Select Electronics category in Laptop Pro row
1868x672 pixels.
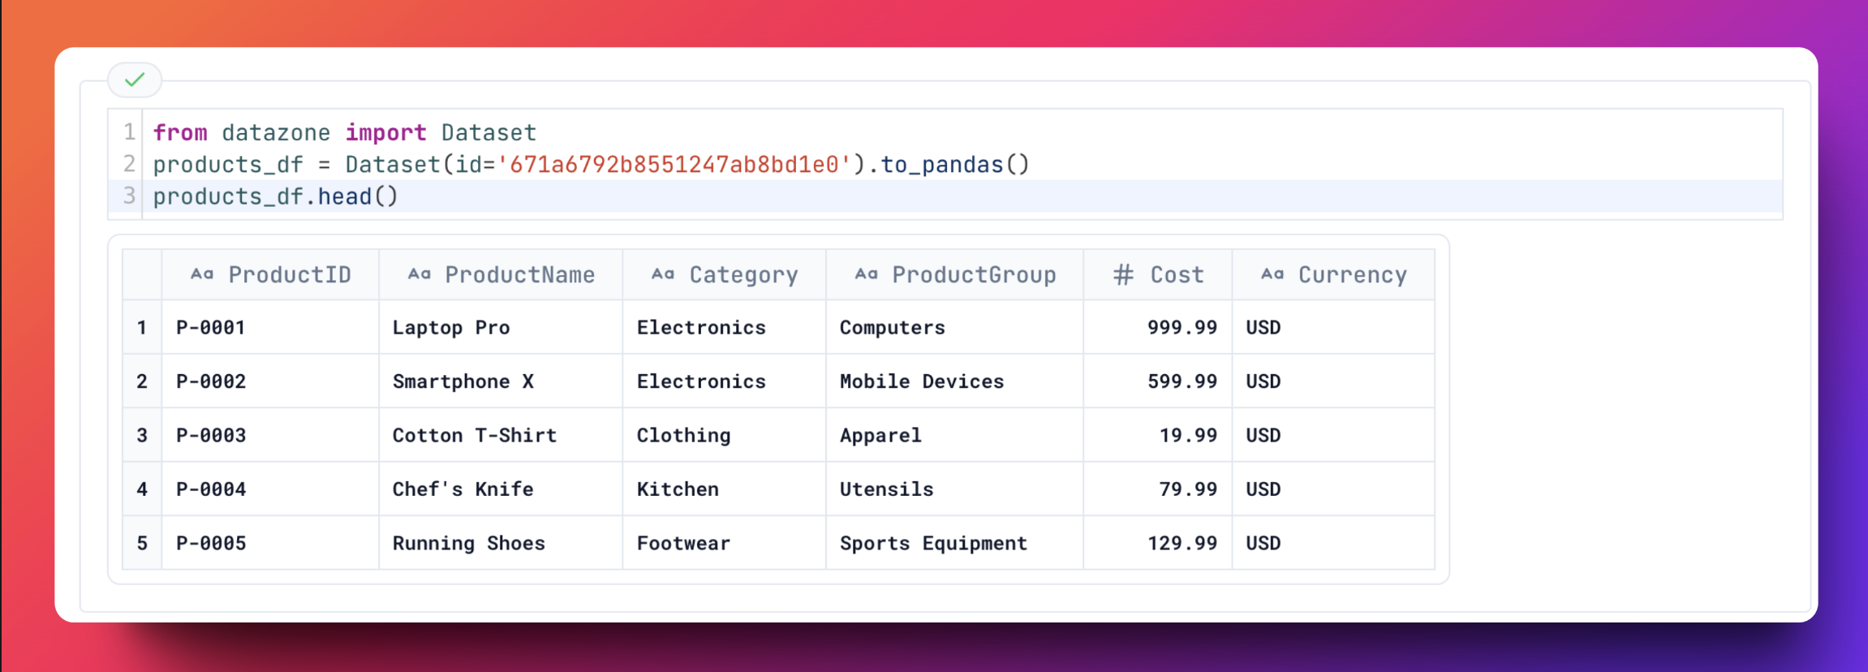(725, 327)
